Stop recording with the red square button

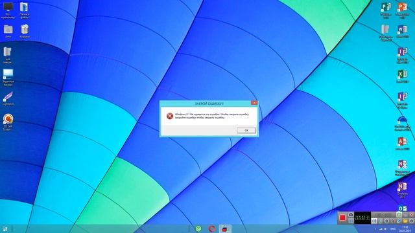(342, 217)
